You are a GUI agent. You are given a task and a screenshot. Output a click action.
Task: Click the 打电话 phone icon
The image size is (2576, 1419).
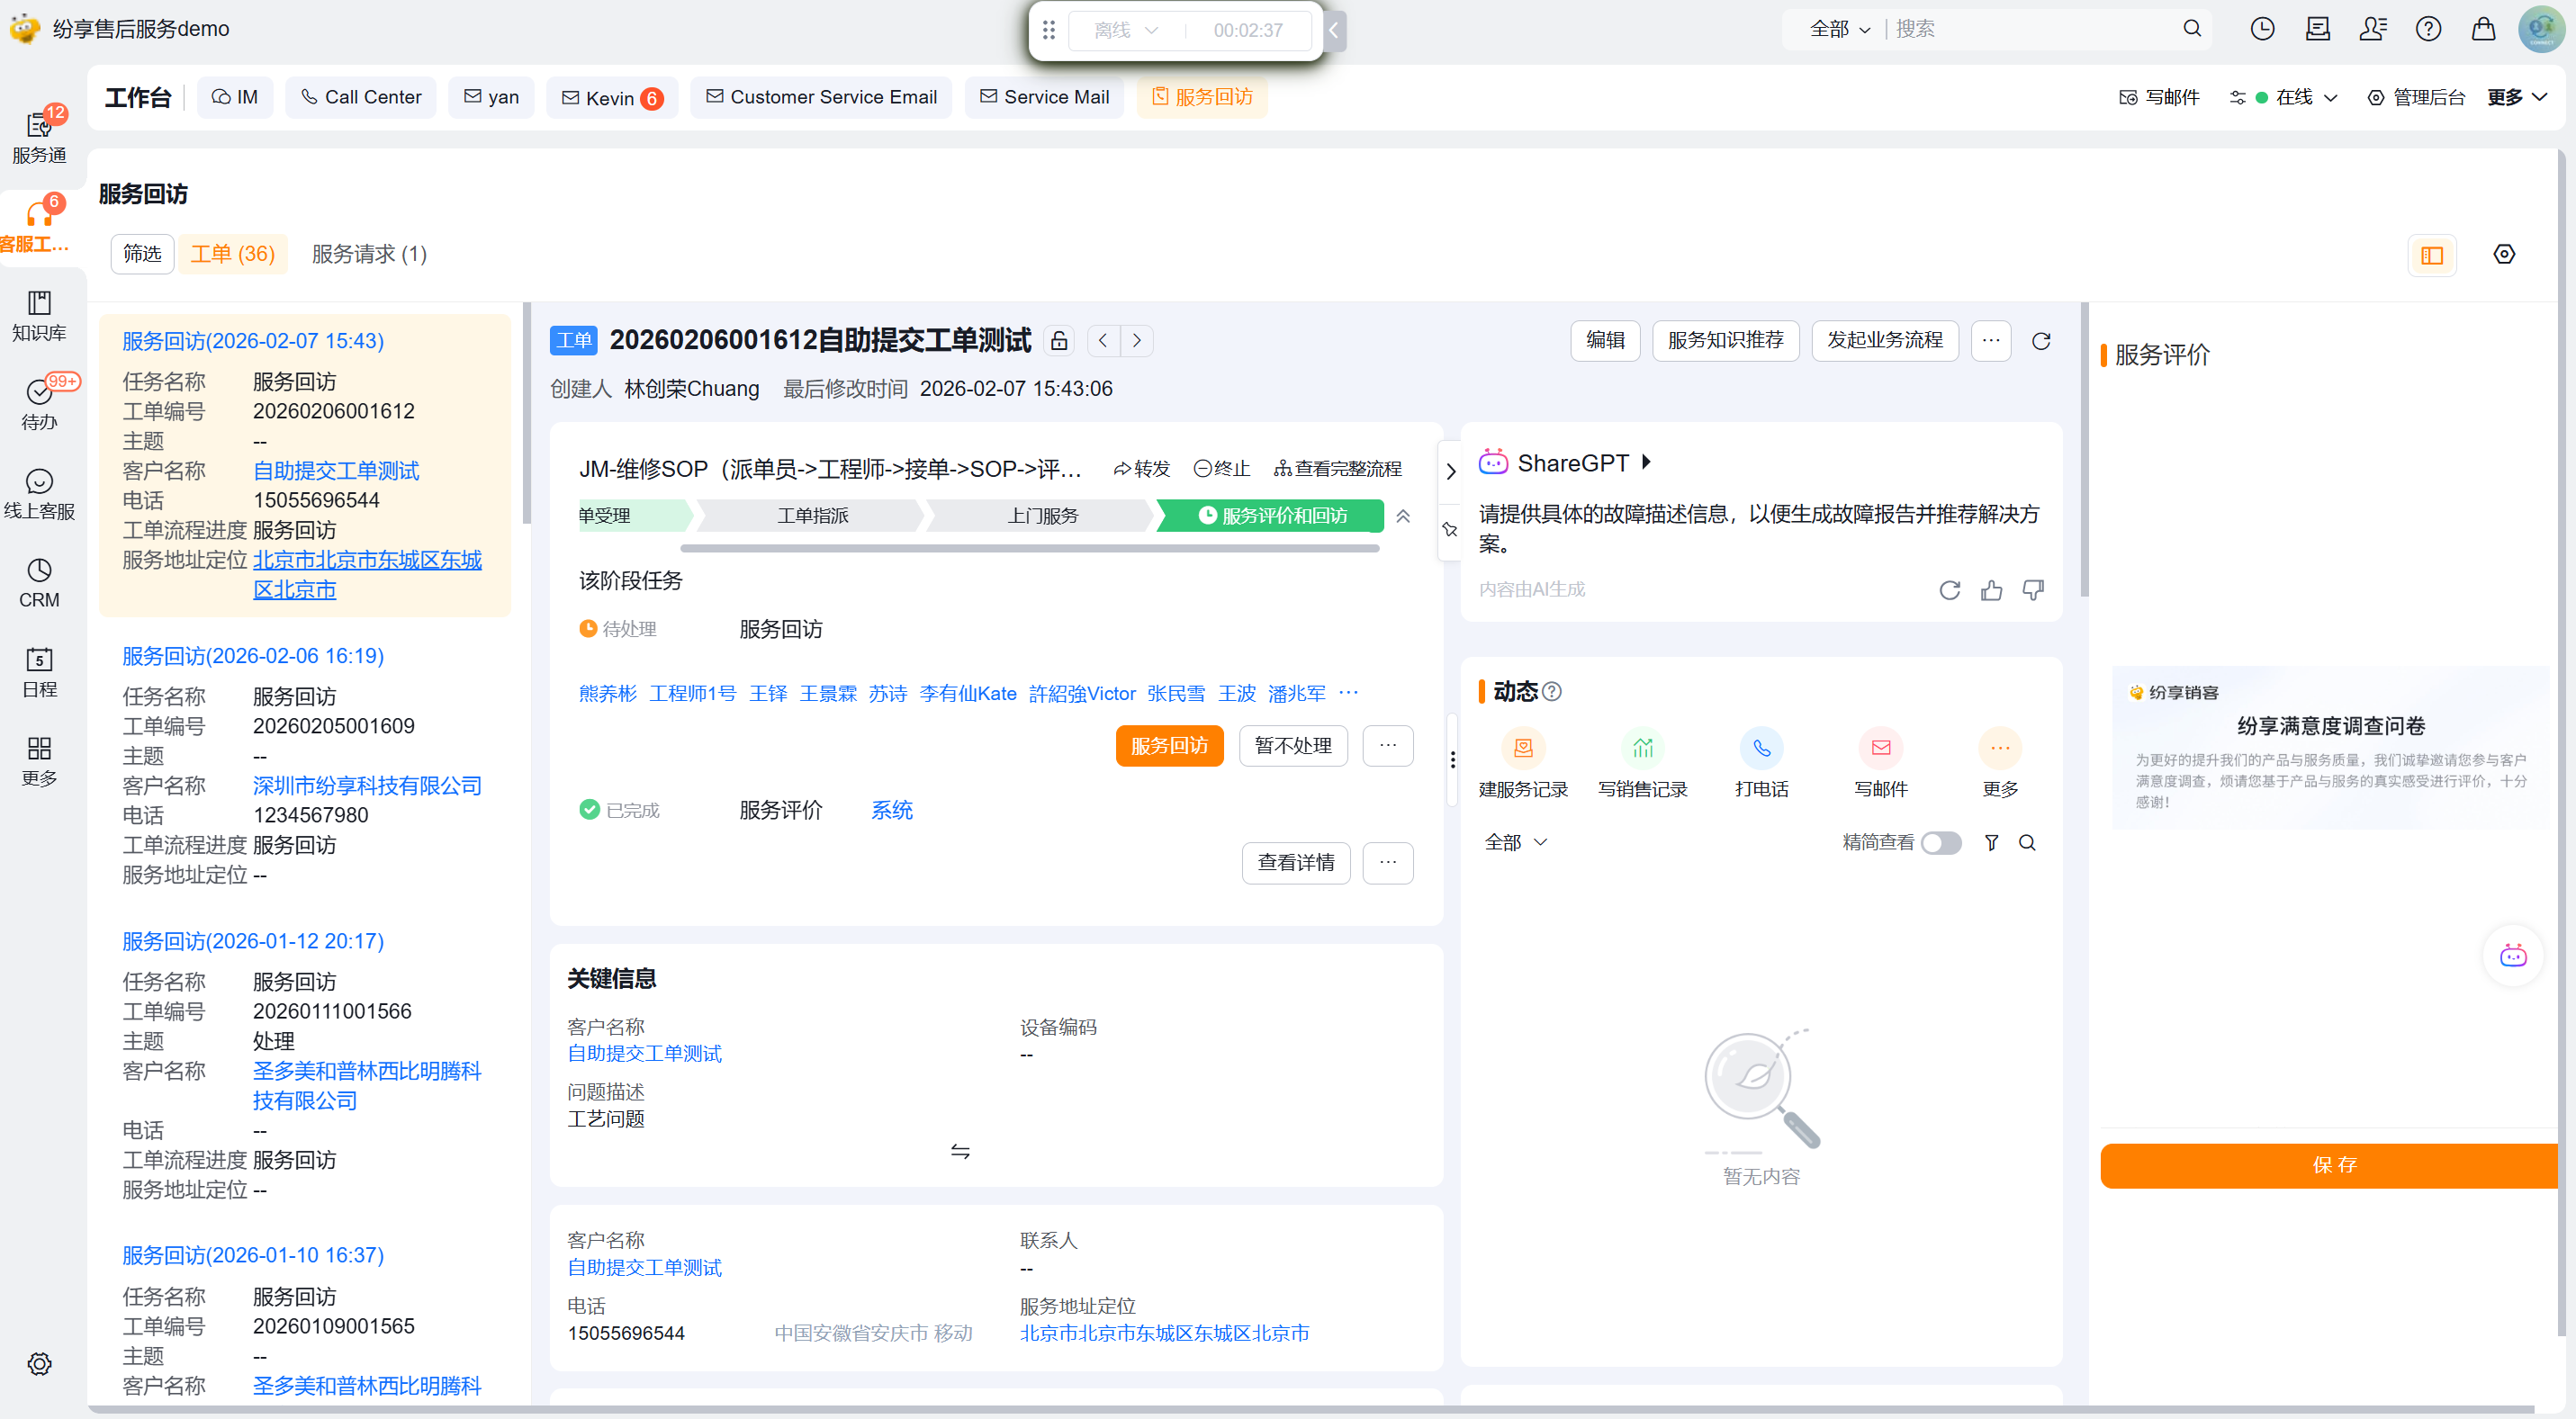1761,748
